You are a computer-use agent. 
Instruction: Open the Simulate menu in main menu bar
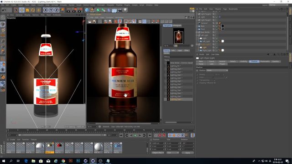63,5
